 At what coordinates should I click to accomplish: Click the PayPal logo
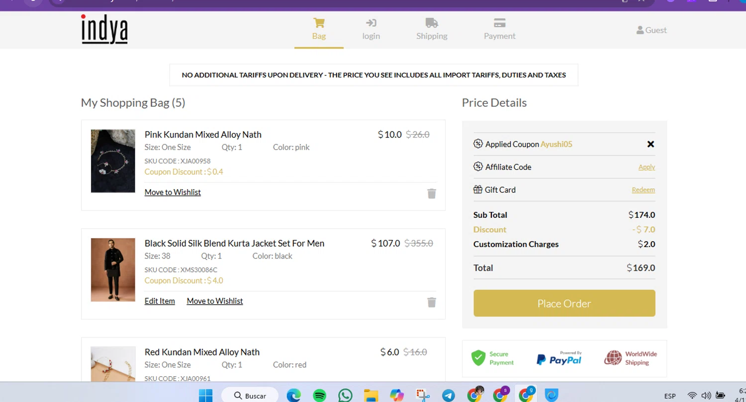point(559,358)
